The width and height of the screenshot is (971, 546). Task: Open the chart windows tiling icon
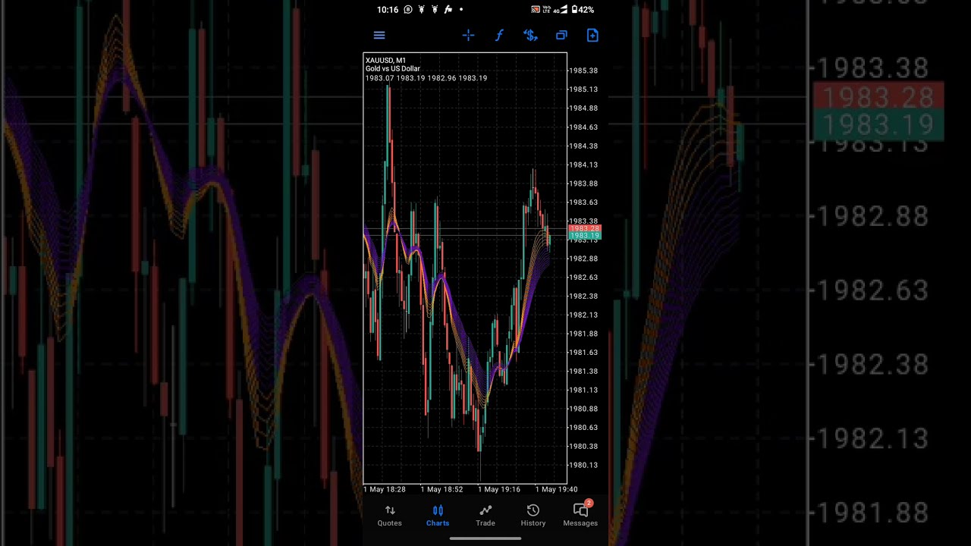561,35
